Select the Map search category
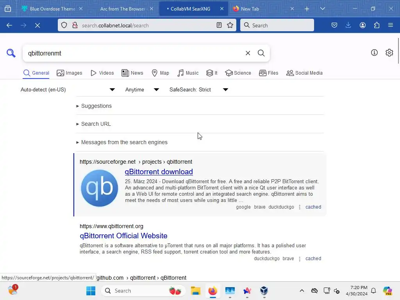The image size is (400, 300). tap(161, 73)
